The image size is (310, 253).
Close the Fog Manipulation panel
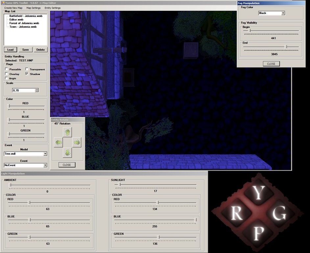271,64
